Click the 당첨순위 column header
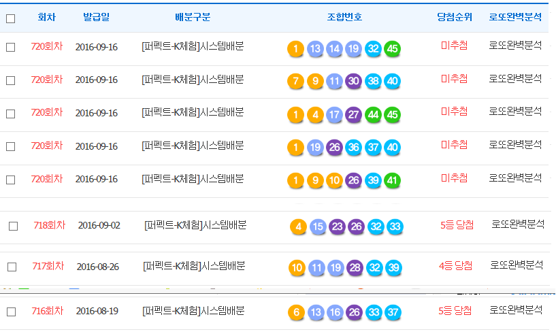 tap(455, 17)
